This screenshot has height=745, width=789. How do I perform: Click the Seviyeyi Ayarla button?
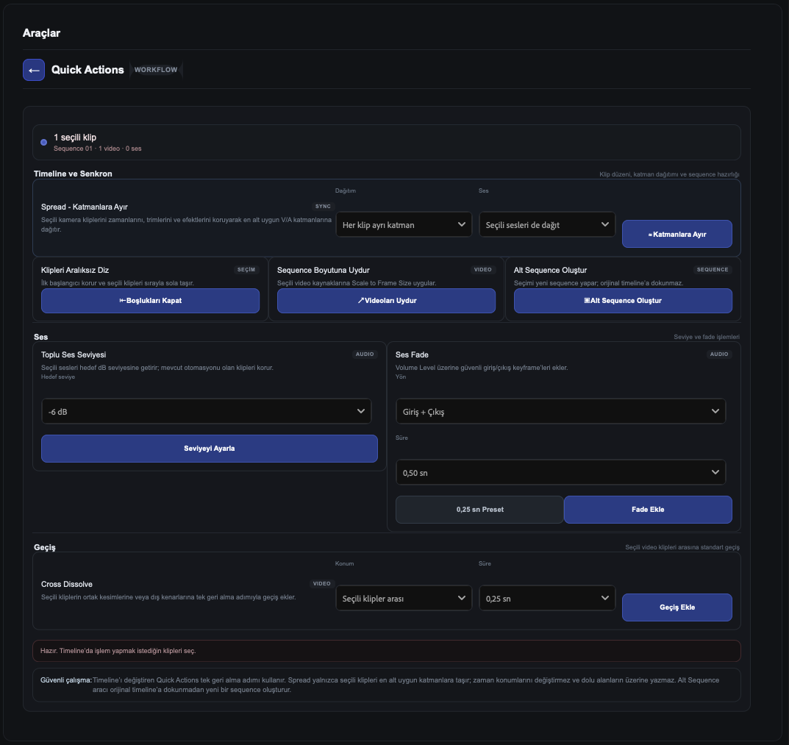click(x=210, y=449)
